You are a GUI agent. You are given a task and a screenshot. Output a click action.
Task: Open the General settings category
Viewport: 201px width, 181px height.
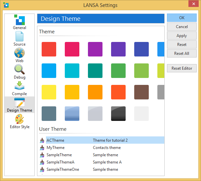point(20,22)
